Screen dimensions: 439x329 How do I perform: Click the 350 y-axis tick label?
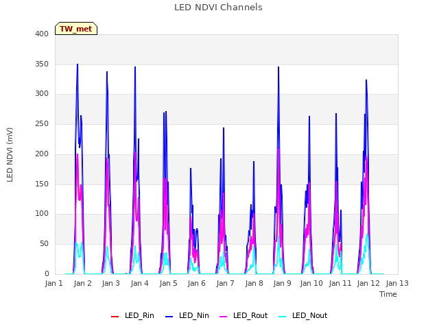pos(42,64)
